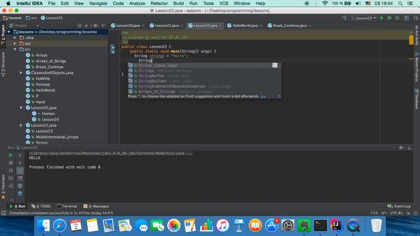Open the Refactor menu
This screenshot has height=236, width=420.
(159, 3)
